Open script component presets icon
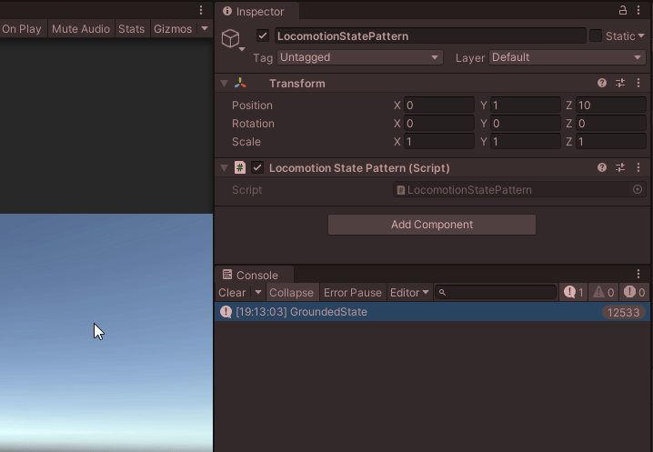653x452 pixels. point(620,167)
